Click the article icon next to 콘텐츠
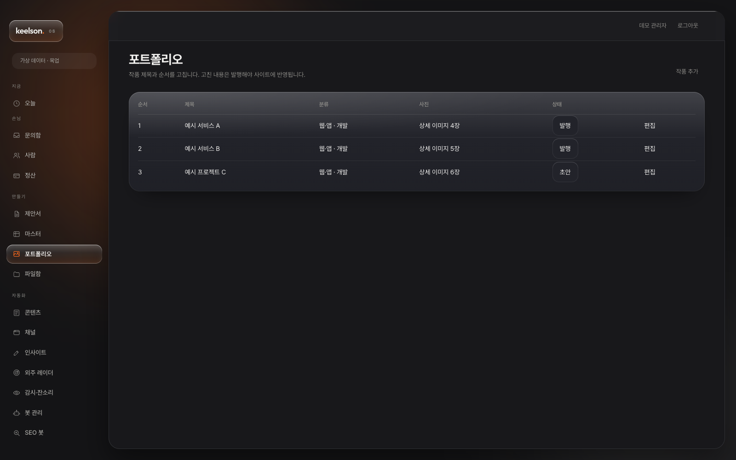The image size is (736, 460). tap(17, 313)
